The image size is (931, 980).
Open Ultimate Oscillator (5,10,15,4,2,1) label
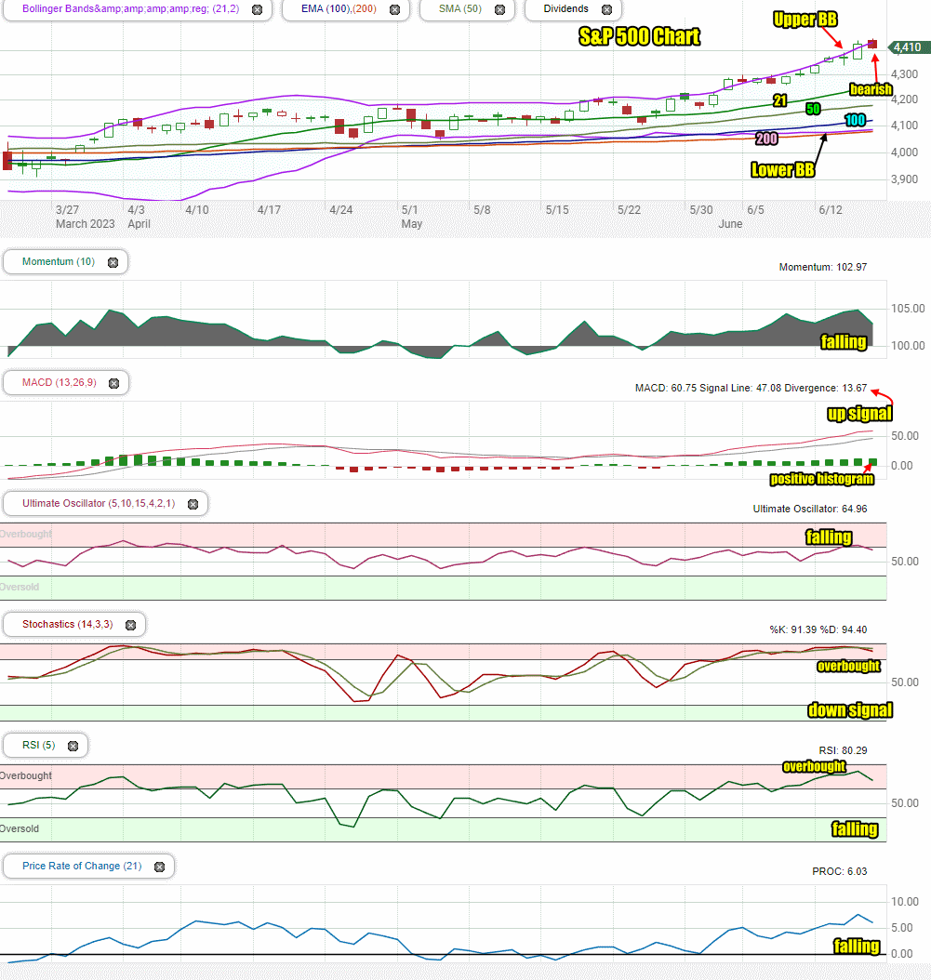point(99,503)
